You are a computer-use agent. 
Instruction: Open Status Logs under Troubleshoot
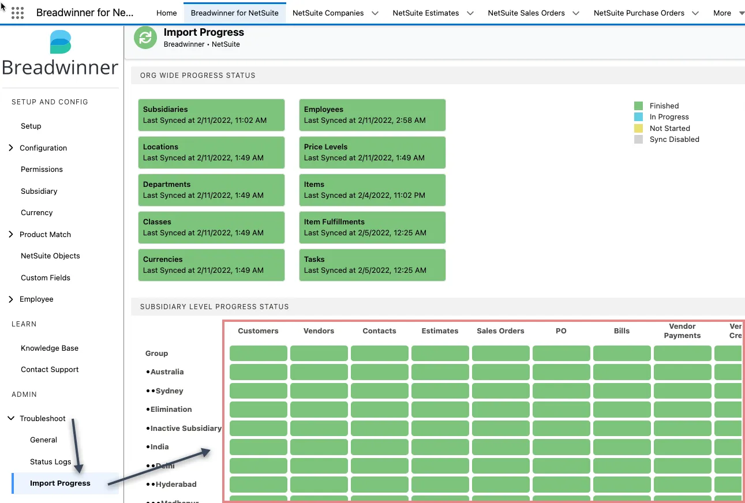[x=51, y=461]
